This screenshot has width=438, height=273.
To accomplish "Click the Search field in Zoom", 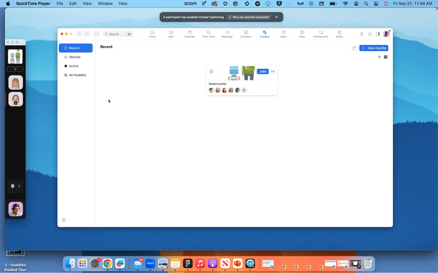I will [x=118, y=34].
